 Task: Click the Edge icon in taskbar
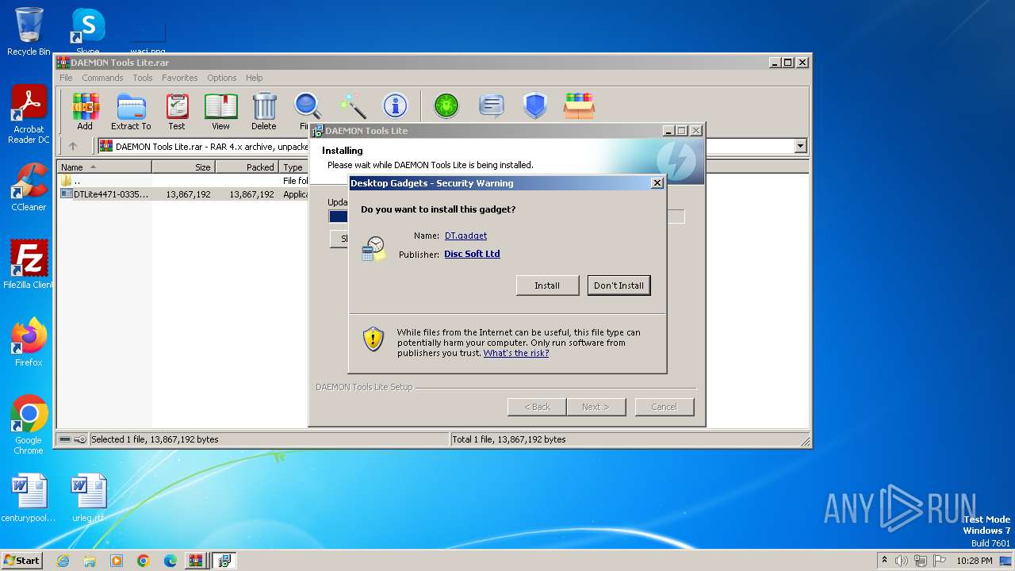170,561
